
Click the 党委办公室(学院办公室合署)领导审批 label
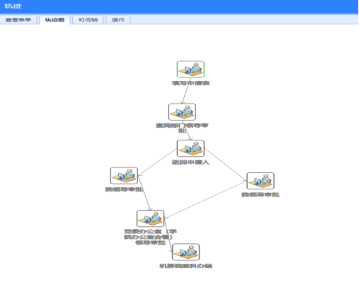point(150,237)
